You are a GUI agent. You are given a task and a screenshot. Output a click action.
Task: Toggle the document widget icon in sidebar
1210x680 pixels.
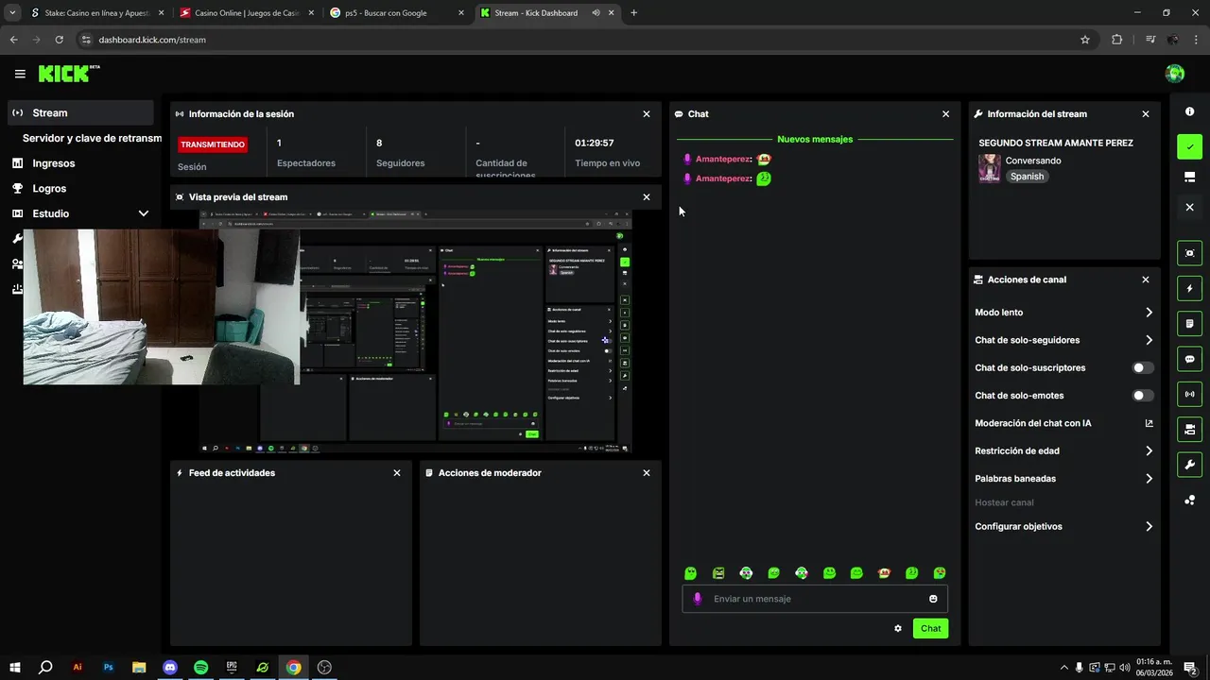pyautogui.click(x=1189, y=324)
